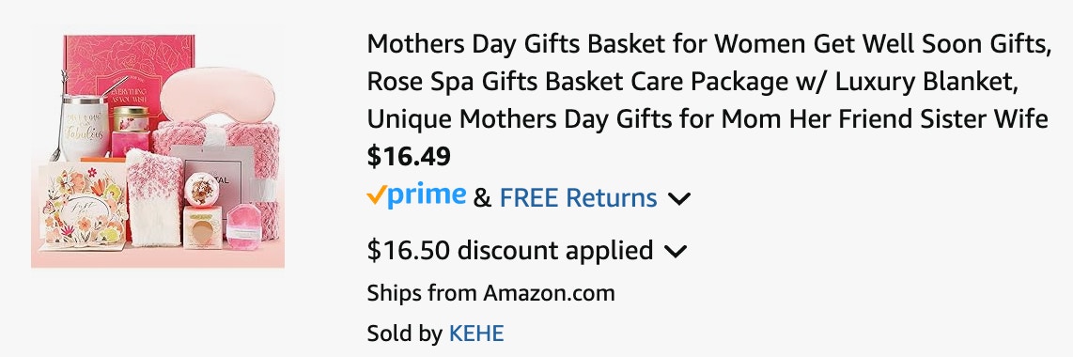Click the Mothers Day Gifts Basket title line
This screenshot has height=357, width=1073.
(x=709, y=45)
